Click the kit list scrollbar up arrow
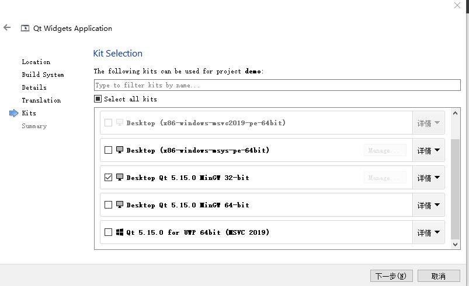Image resolution: width=469 pixels, height=286 pixels. [455, 113]
